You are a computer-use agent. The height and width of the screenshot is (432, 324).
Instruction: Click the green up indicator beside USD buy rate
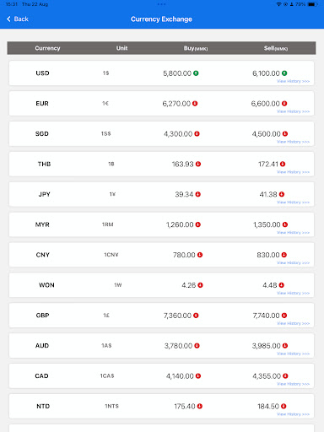click(x=196, y=73)
